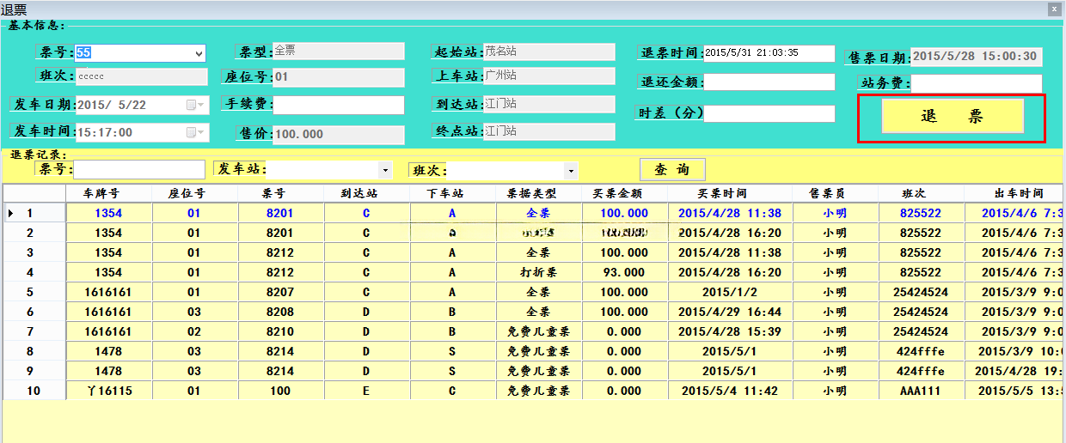Screen dimensions: 1066x443
Task: Click 买票时间 cell 2015/4/29 16:44
Action: [x=730, y=312]
